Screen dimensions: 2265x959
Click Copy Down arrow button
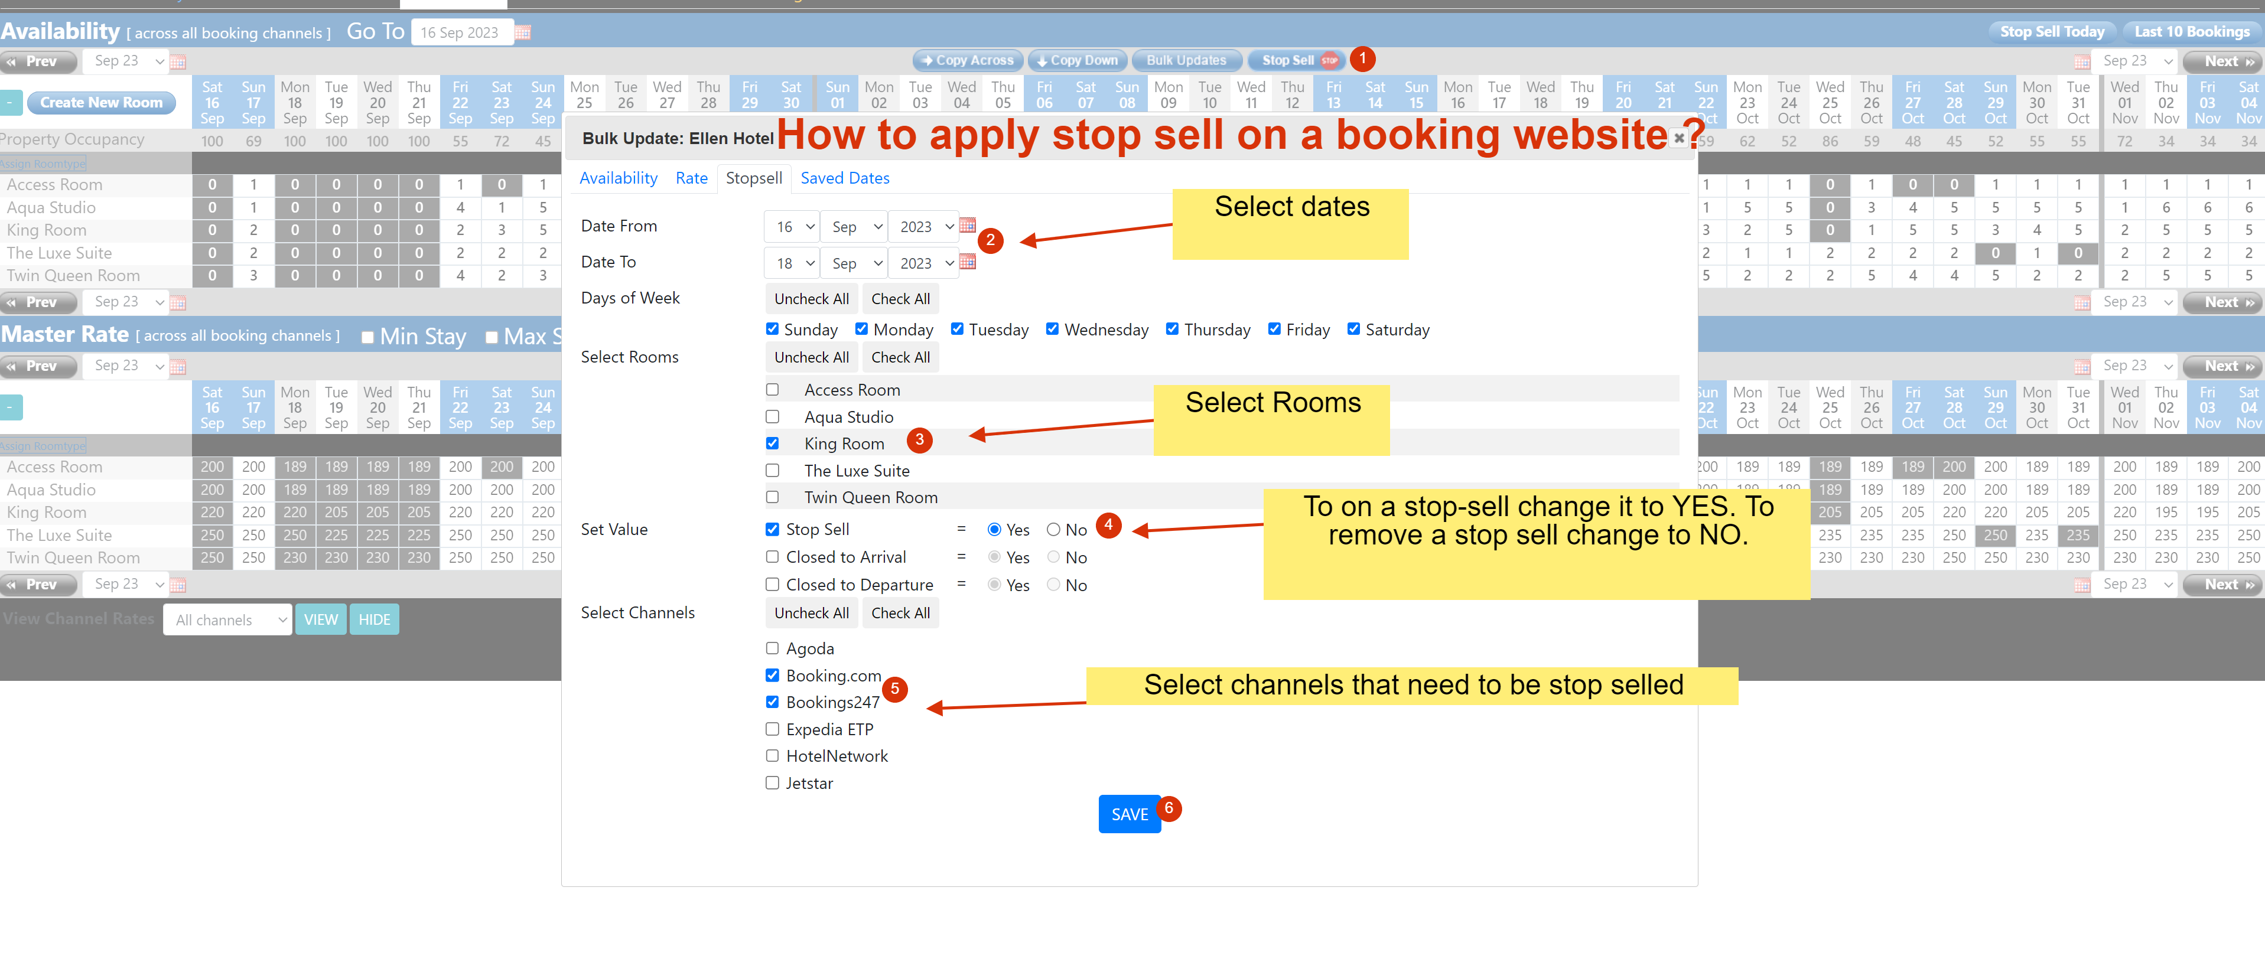click(1077, 61)
